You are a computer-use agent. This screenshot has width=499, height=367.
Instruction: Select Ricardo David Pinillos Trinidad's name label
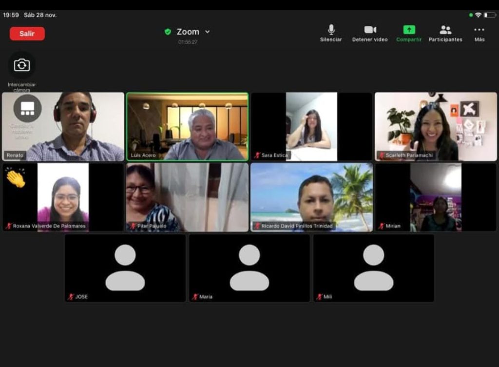point(297,226)
